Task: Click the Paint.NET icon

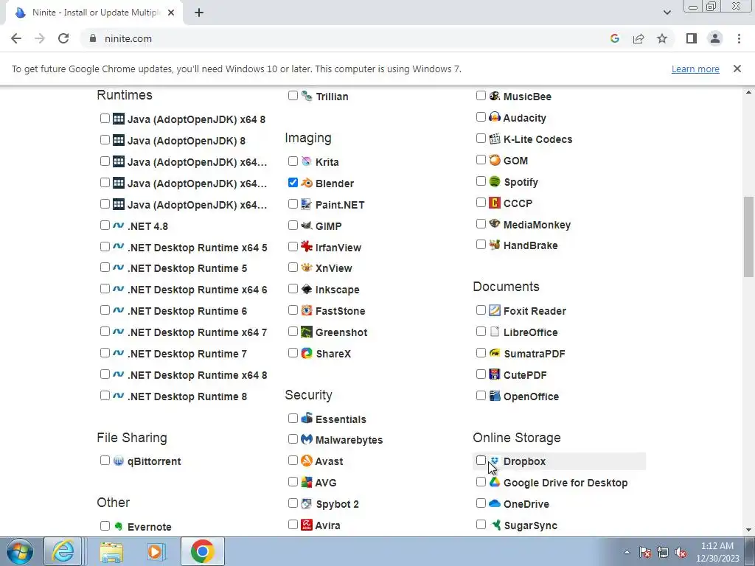Action: [306, 204]
